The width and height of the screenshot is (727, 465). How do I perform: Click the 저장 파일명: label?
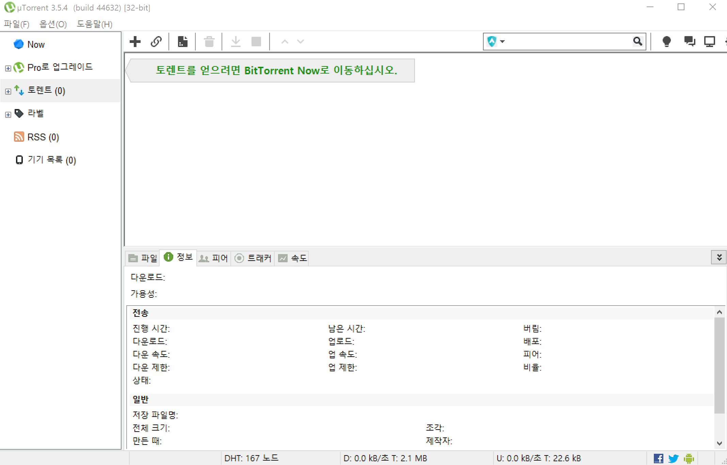155,415
